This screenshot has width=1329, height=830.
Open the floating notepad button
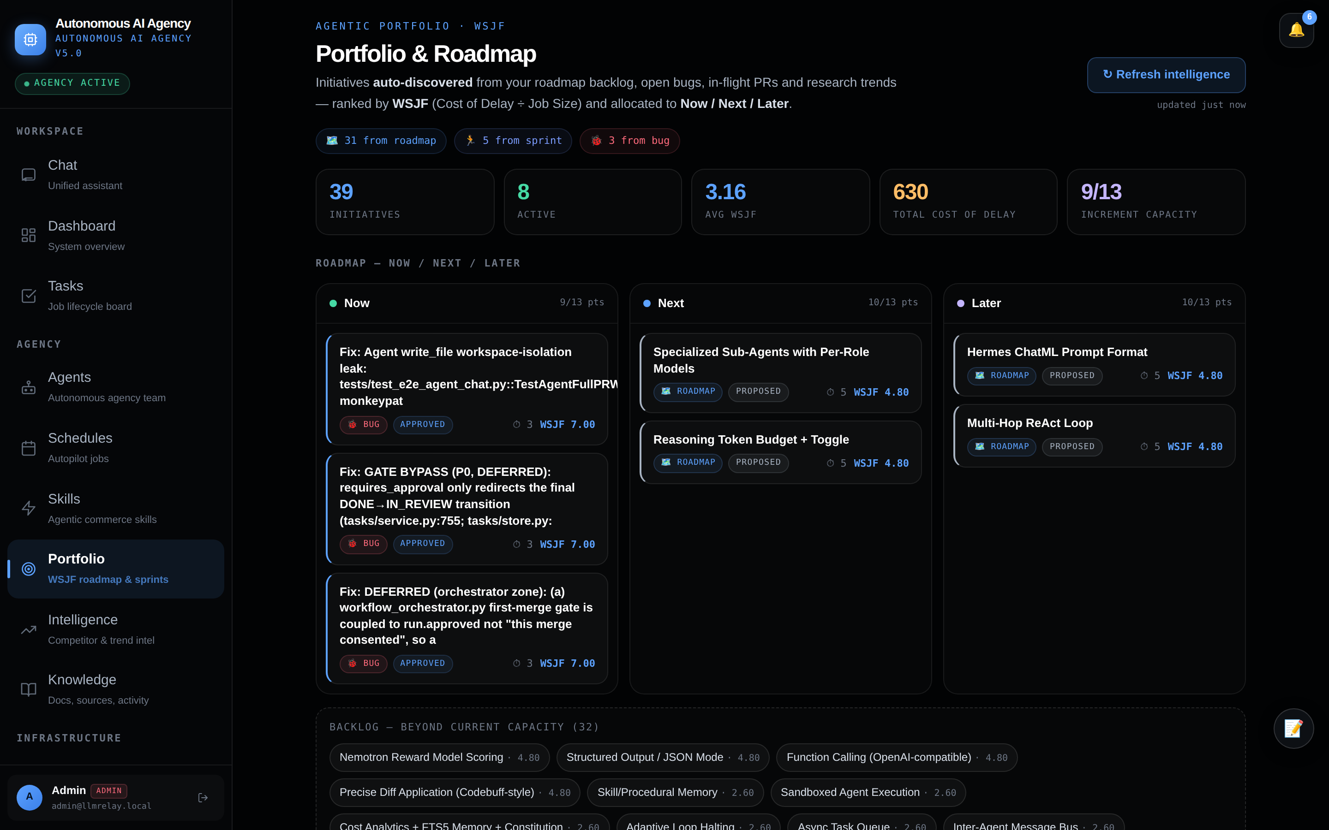[x=1293, y=729]
